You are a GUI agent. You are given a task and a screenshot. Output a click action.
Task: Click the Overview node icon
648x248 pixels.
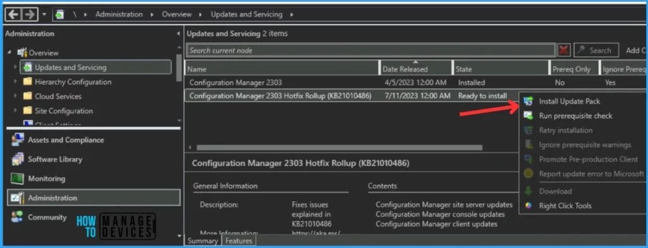coord(22,53)
